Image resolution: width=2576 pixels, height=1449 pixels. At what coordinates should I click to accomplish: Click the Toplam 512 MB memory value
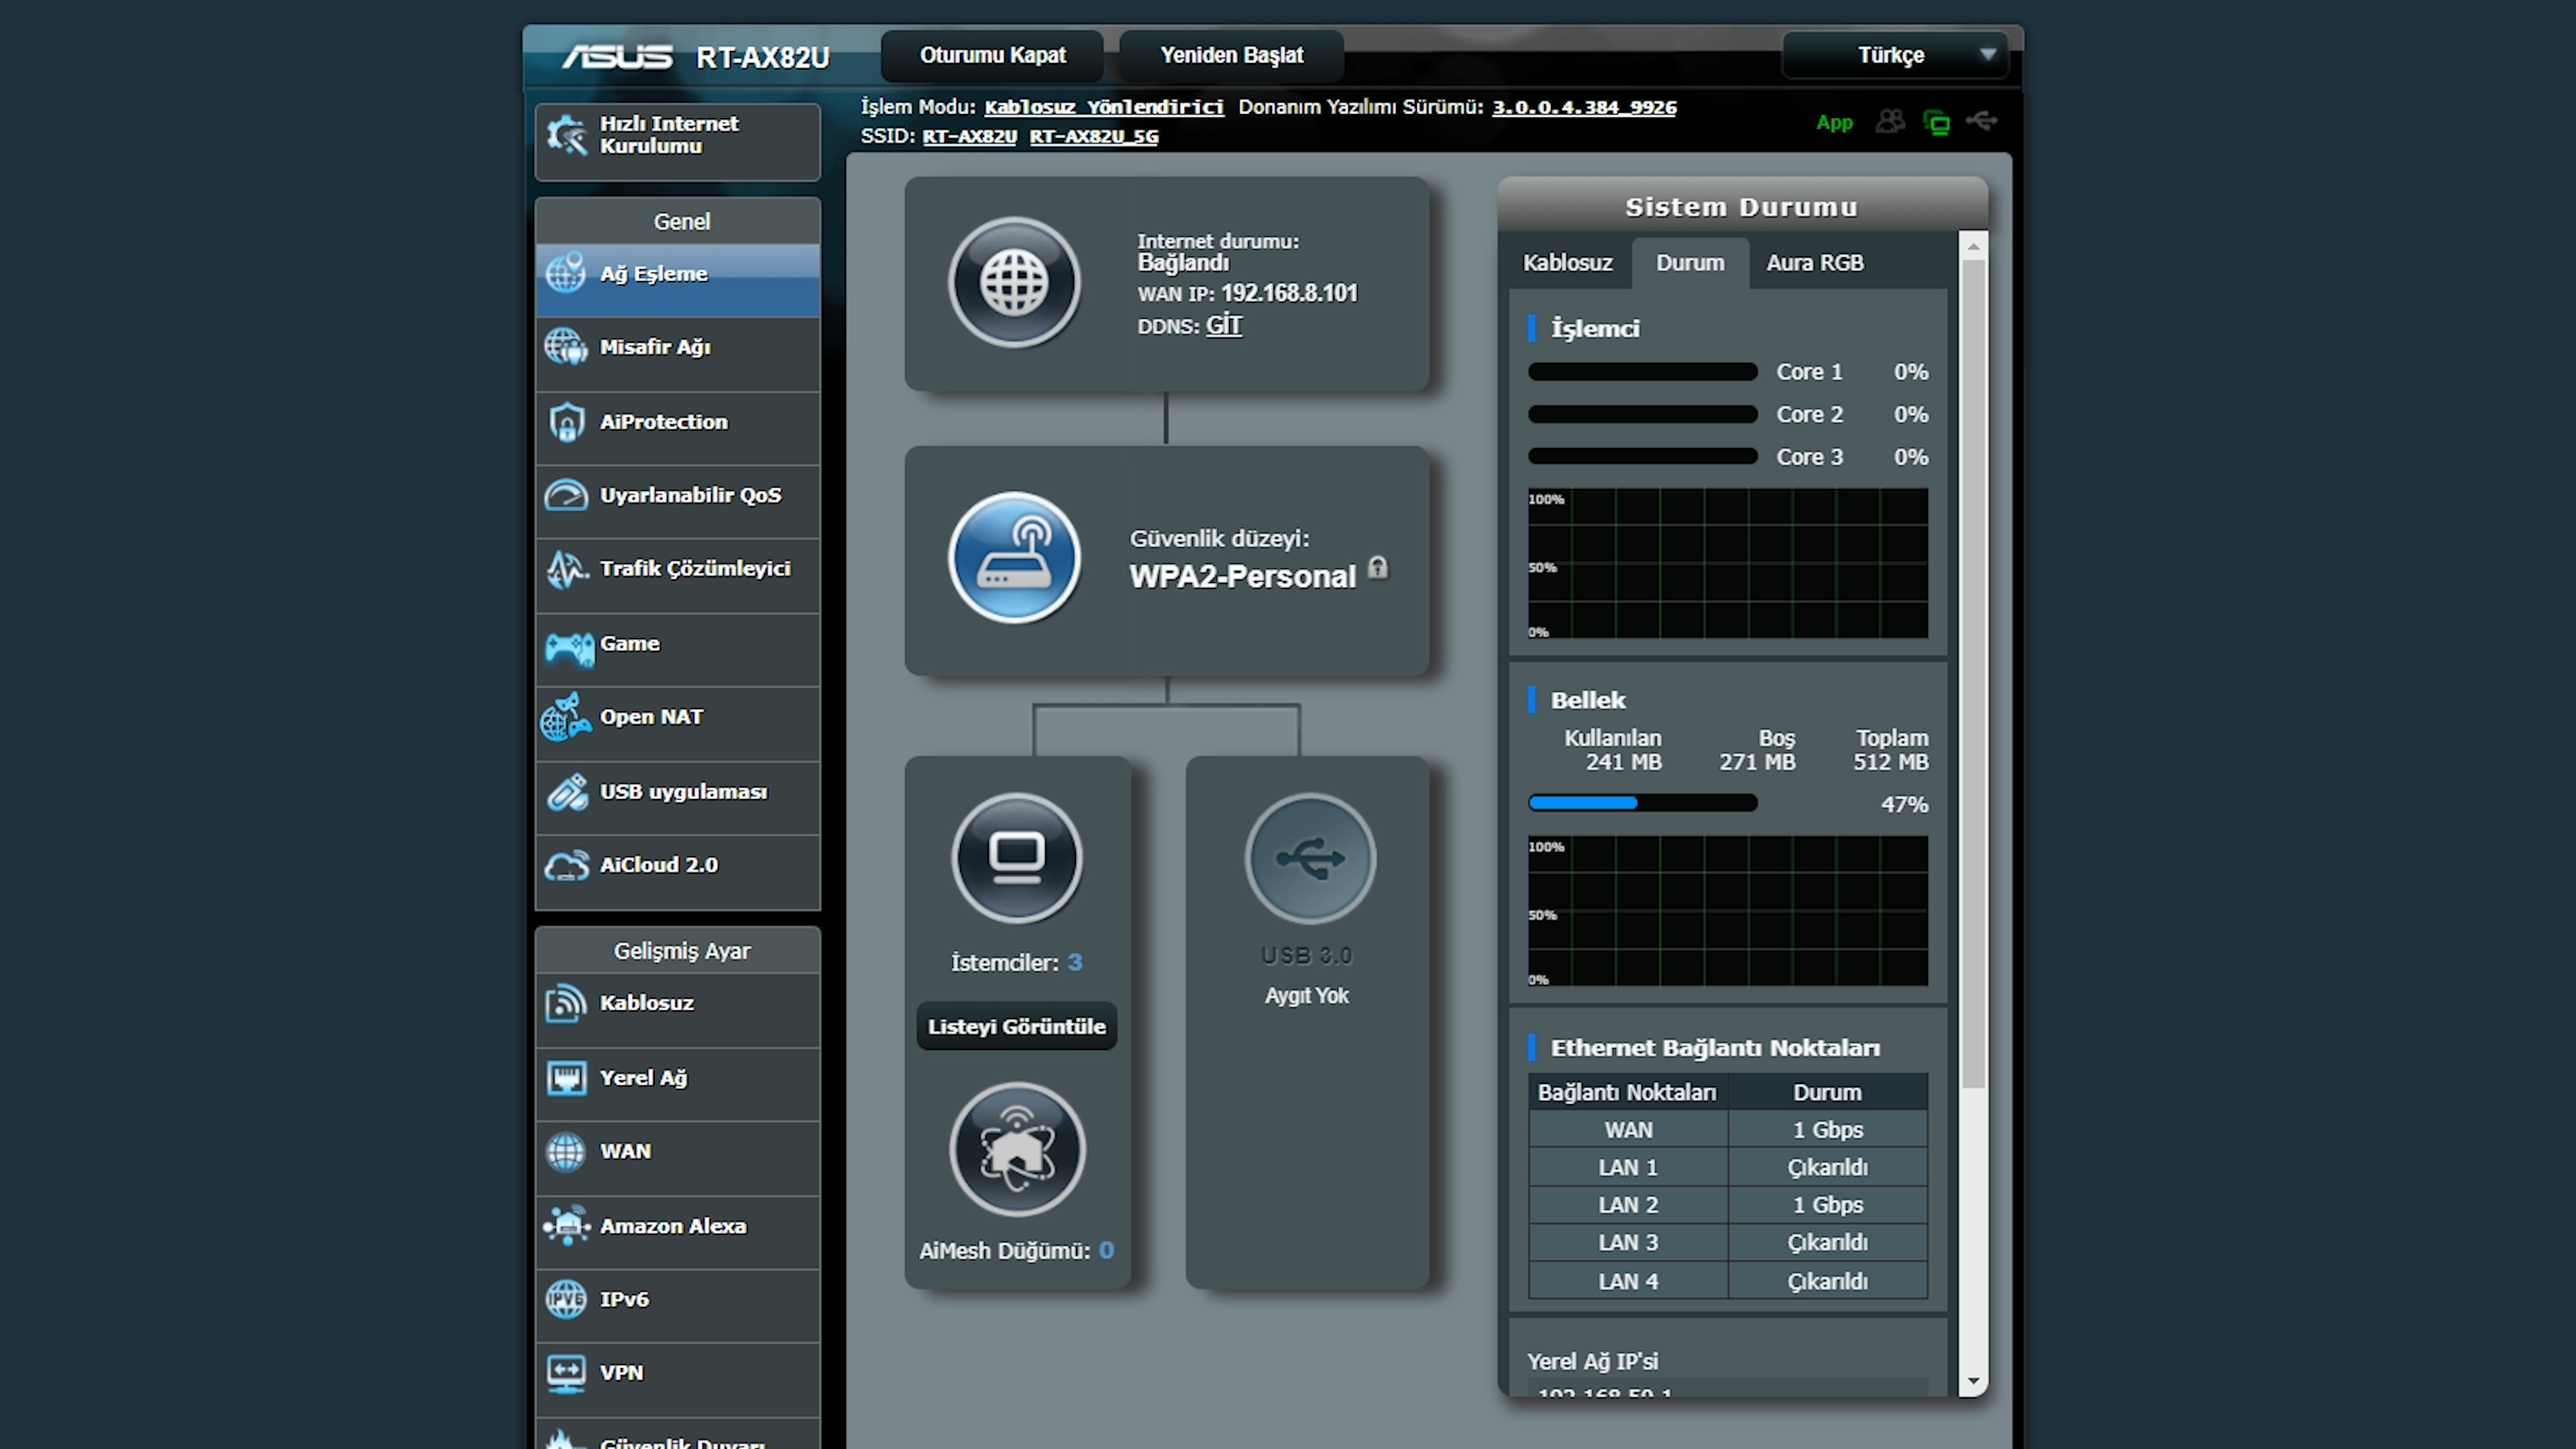tap(1890, 763)
